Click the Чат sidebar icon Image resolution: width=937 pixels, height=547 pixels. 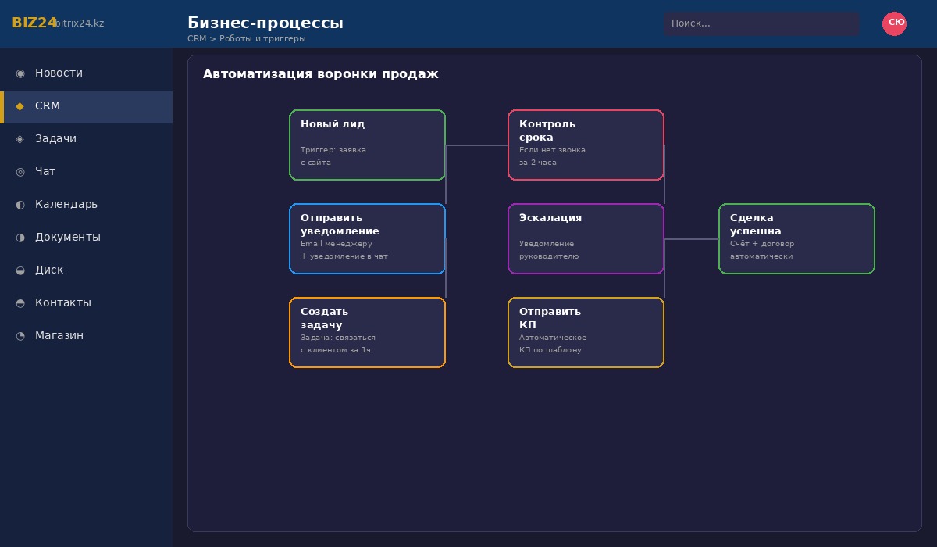20,172
